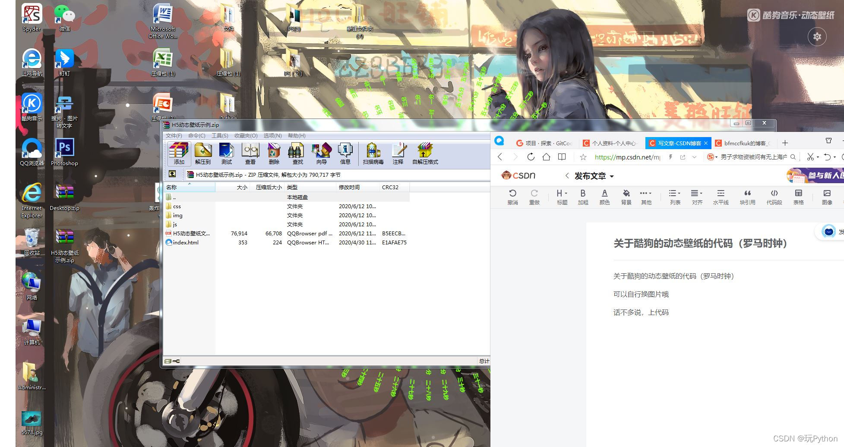
Task: Click the back chevron beside 发布文章
Action: (x=567, y=176)
